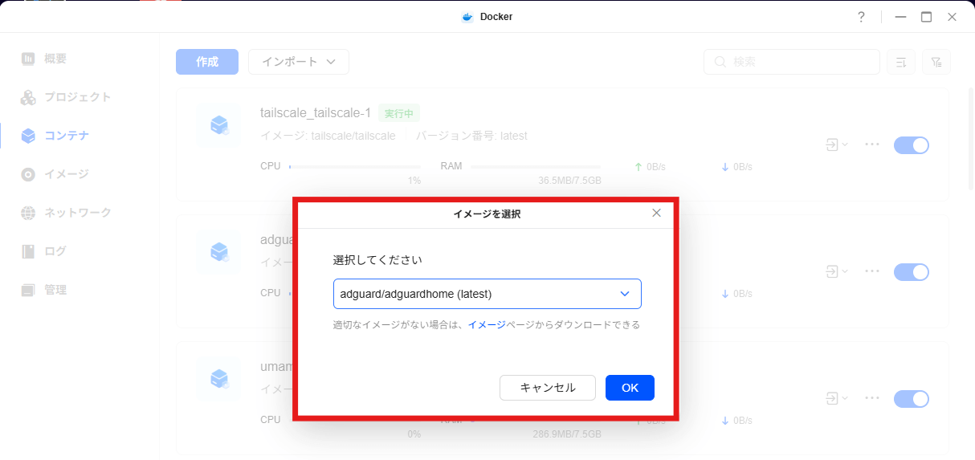
Task: Click the 検索 search field
Action: click(x=792, y=62)
